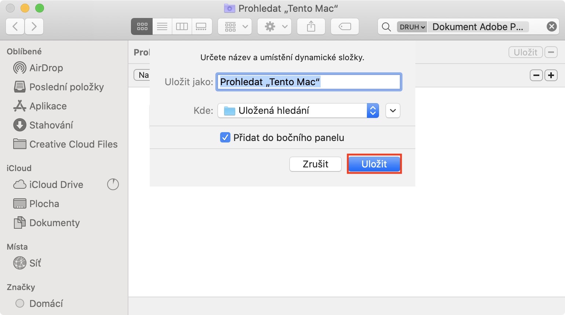Add search criterion with plus button
Image resolution: width=565 pixels, height=315 pixels.
tap(551, 75)
